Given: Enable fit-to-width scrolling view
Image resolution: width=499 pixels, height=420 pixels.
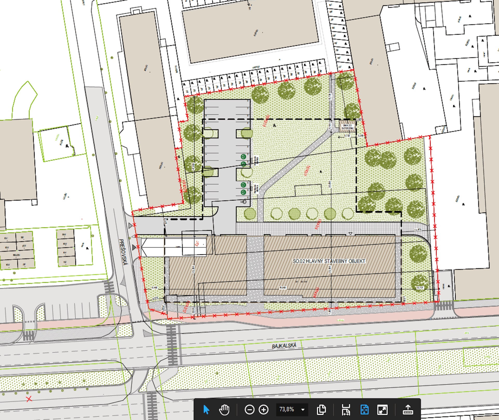Looking at the screenshot, I should tap(346, 410).
